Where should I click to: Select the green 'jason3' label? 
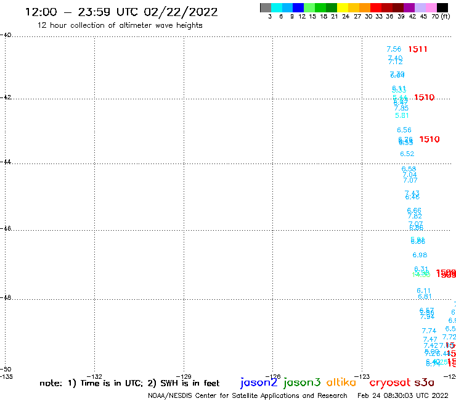[302, 382]
